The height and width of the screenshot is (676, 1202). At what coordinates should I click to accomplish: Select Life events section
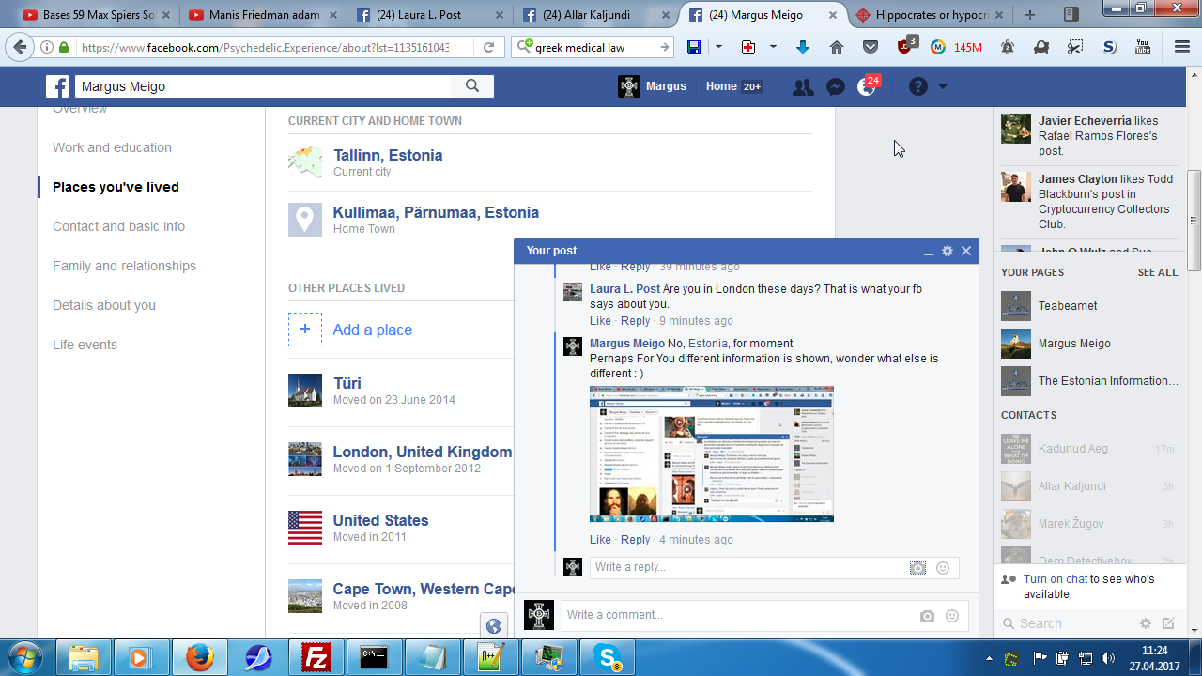[x=85, y=345]
